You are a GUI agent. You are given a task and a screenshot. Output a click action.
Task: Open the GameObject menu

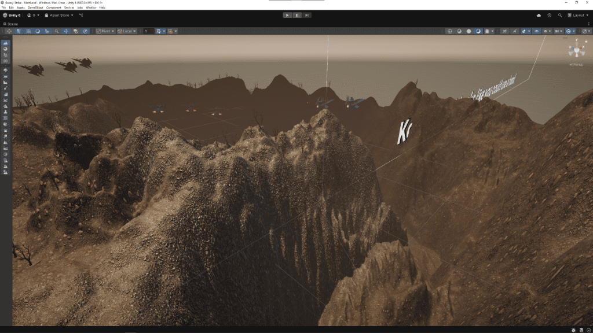click(35, 8)
